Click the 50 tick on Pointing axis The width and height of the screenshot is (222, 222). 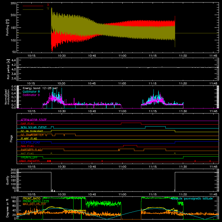[x=14, y=52]
